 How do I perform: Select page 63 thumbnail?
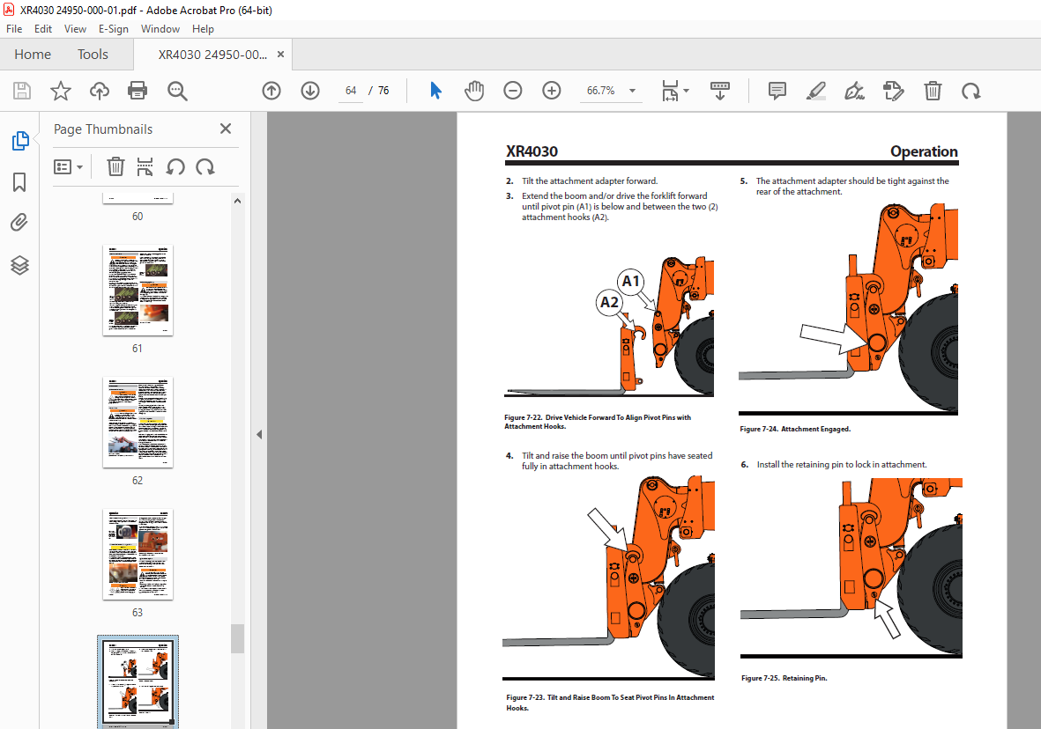(138, 555)
